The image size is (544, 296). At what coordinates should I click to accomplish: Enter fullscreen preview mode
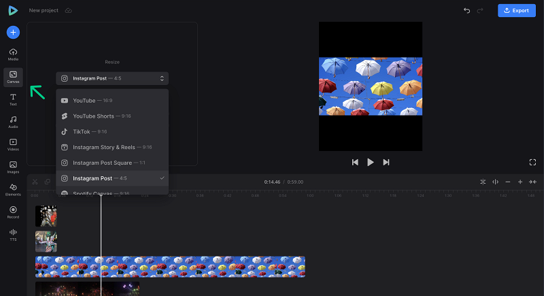click(532, 163)
